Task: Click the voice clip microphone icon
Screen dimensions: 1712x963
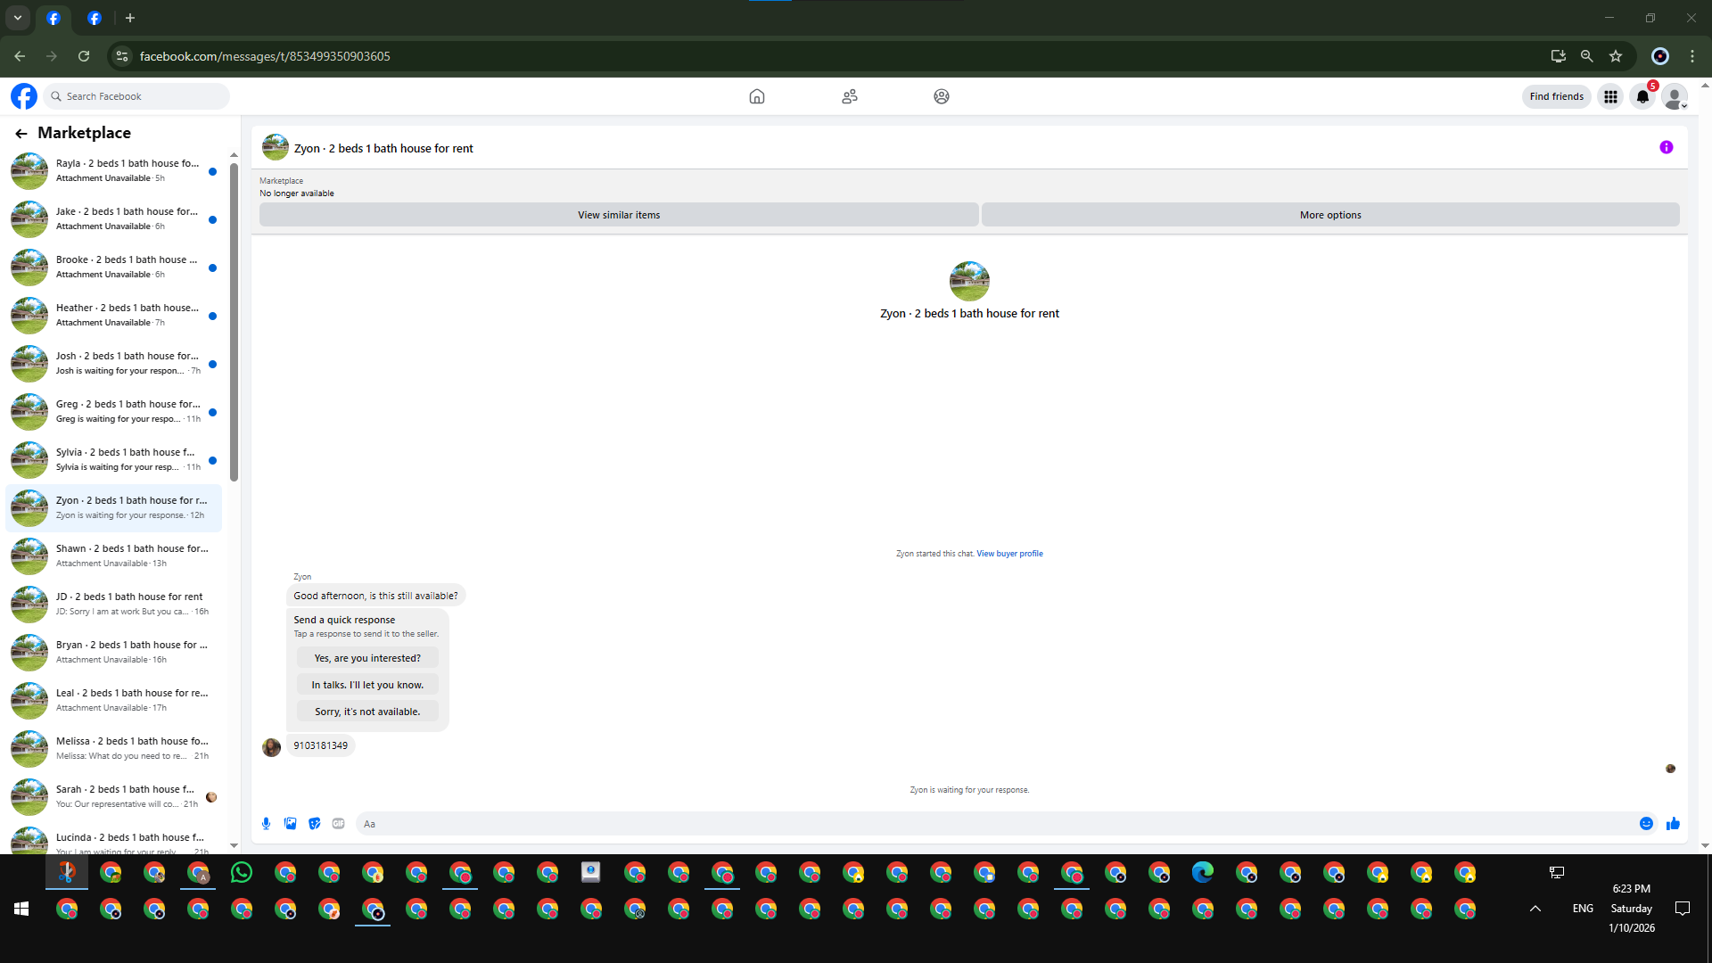Action: coord(266,824)
